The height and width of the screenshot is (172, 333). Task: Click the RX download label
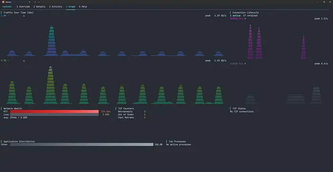click(4, 16)
